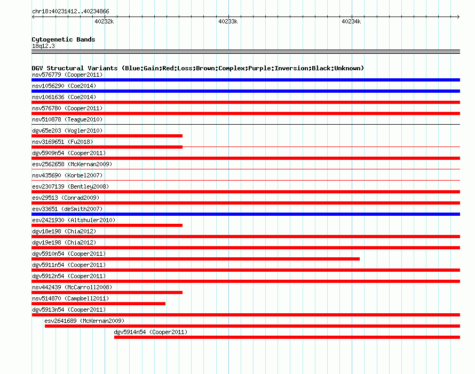Select esv2421930 (Altshuler2010) variant label

point(74,220)
